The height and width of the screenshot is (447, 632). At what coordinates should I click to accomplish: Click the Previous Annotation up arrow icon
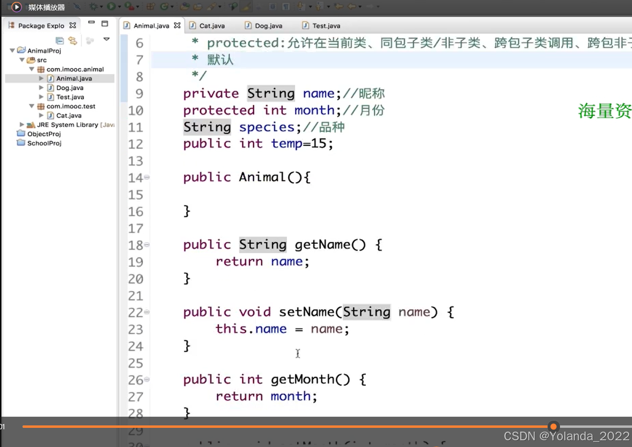pyautogui.click(x=319, y=7)
